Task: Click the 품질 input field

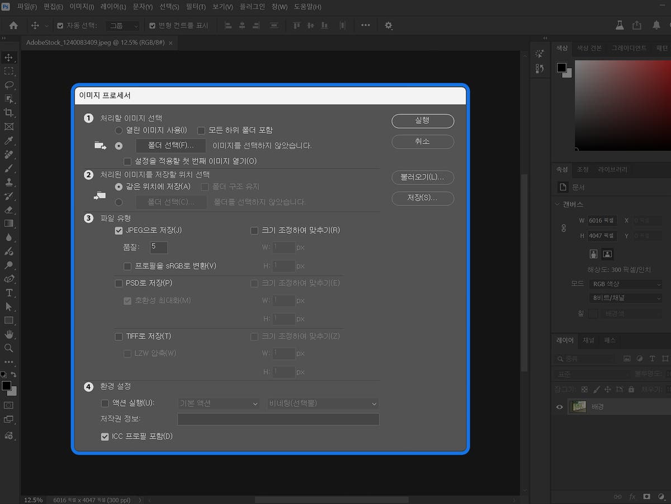Action: click(159, 247)
